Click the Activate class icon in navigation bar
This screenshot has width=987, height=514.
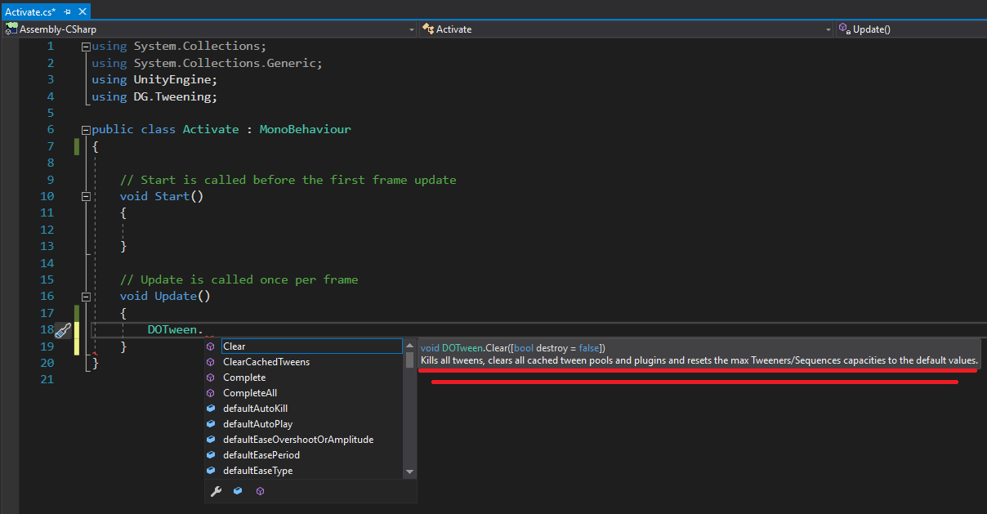point(428,29)
